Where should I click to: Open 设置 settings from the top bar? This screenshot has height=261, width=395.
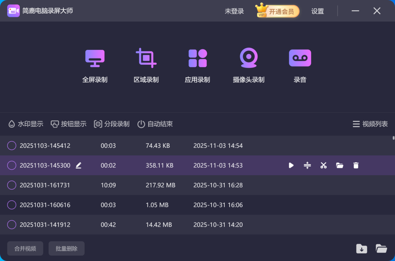(x=317, y=11)
